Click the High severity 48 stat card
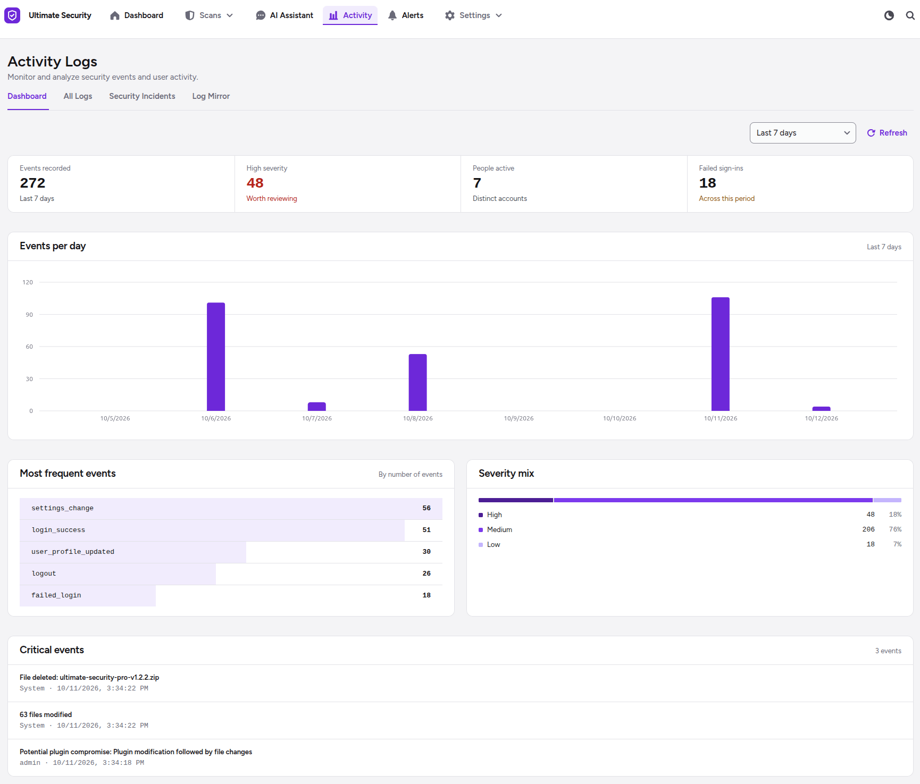Screen dimensions: 920x784 coord(348,184)
